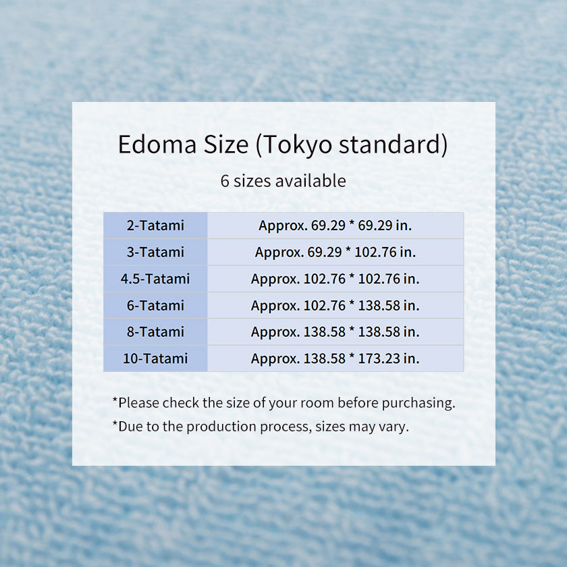The height and width of the screenshot is (567, 567).
Task: Select the "Approx. 138.58 * 173.23 in." dimensions
Action: [x=335, y=358]
